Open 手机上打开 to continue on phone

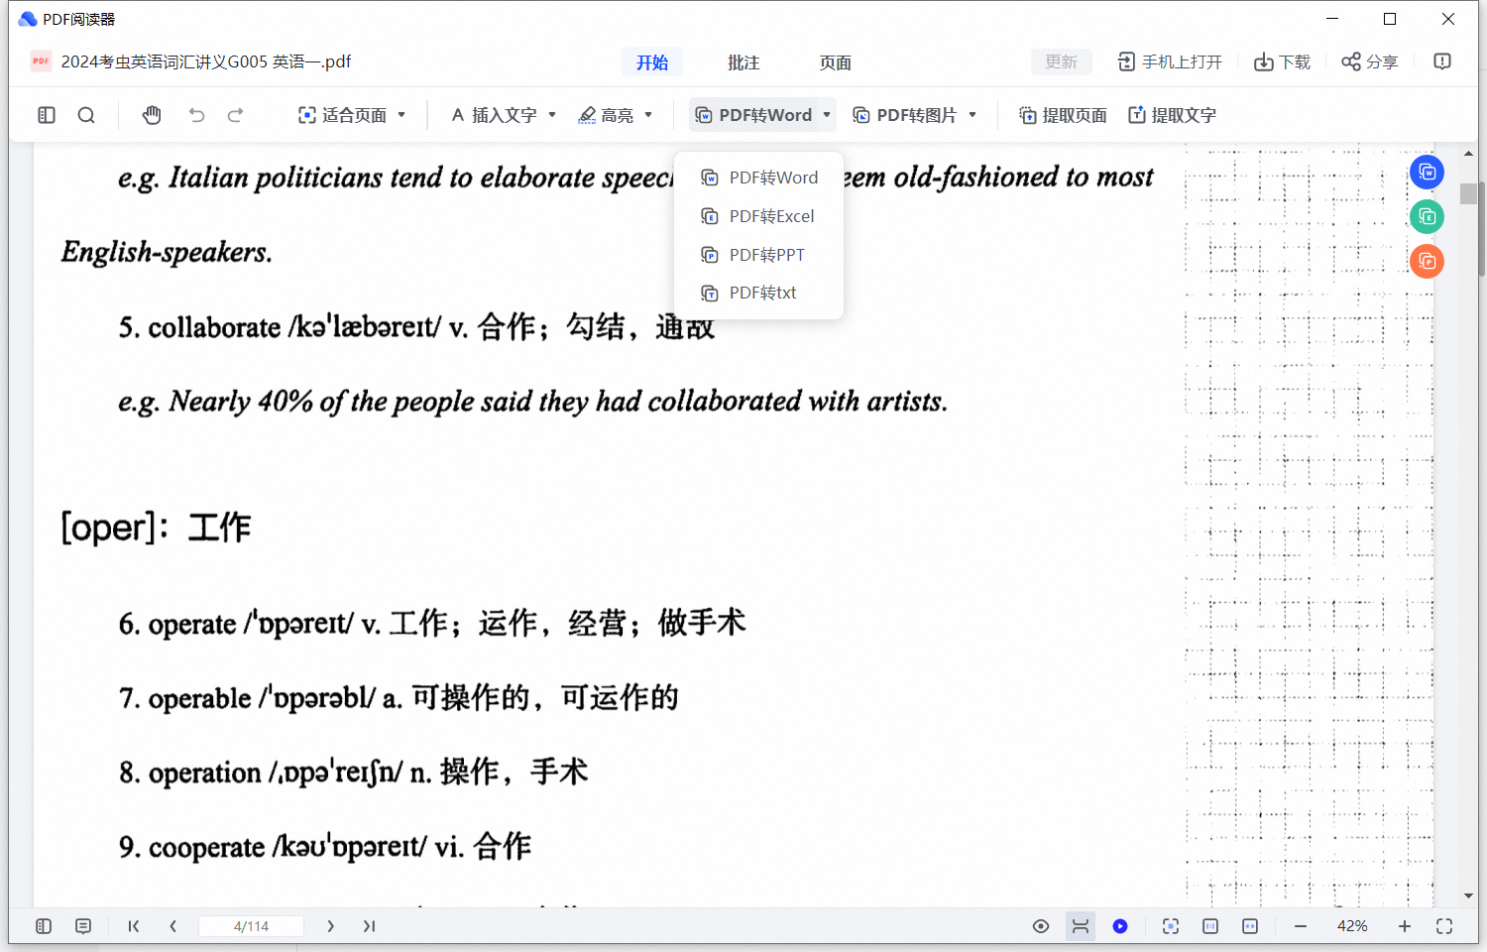point(1170,61)
